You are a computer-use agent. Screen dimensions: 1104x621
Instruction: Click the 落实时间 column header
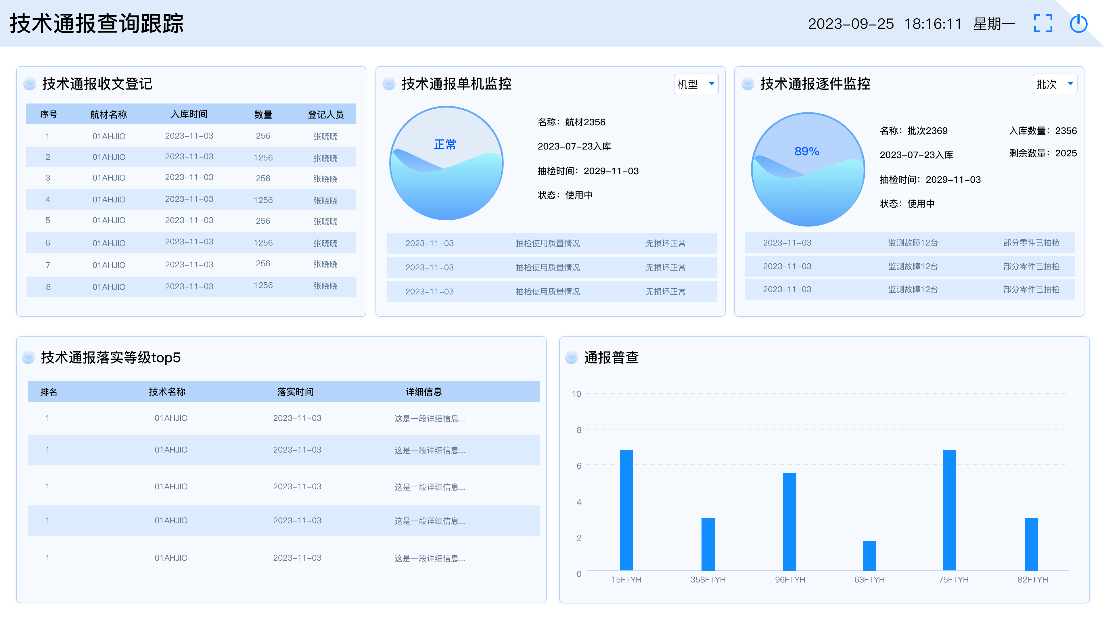(x=295, y=392)
